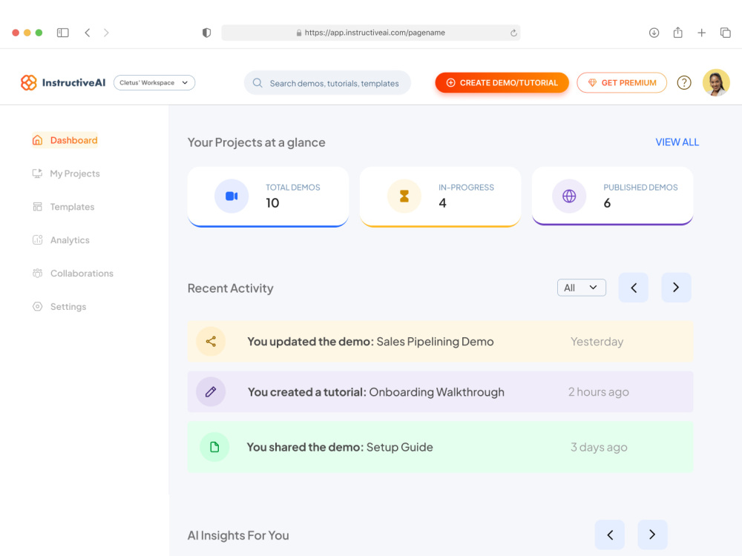Open the Setup Guide activity text
The image size is (742, 556).
click(x=340, y=447)
